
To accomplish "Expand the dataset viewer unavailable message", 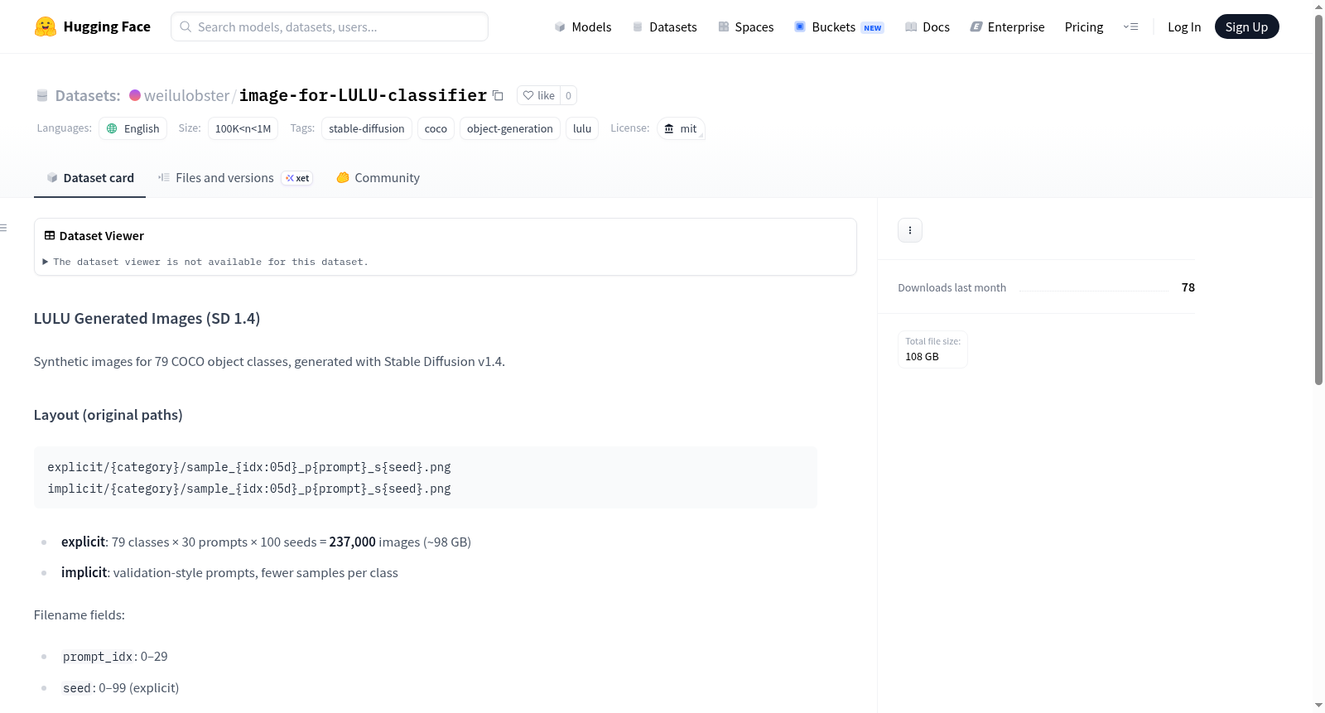I will click(205, 262).
